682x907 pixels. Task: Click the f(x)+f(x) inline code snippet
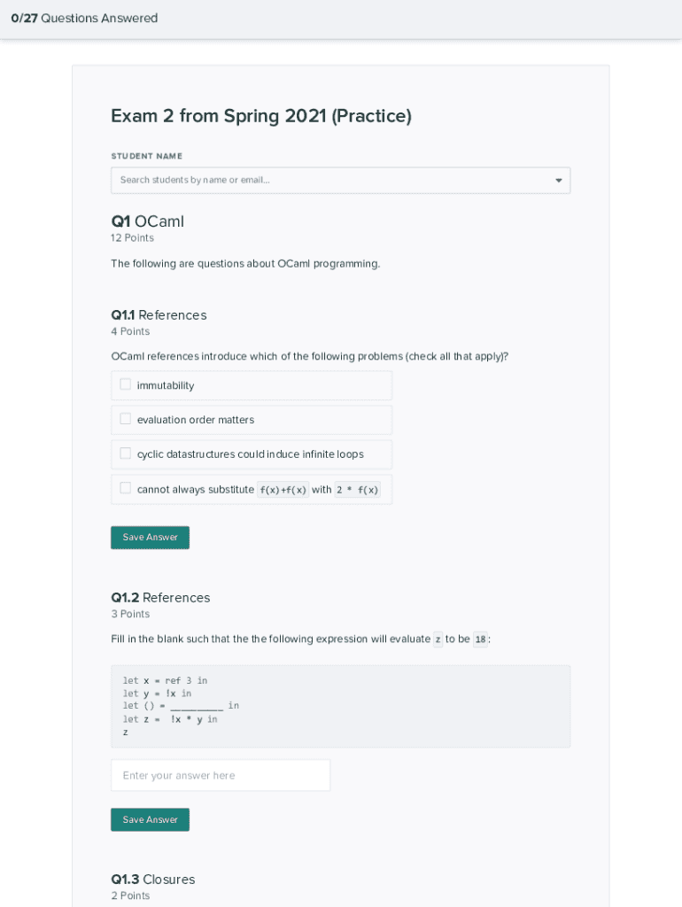coord(283,490)
